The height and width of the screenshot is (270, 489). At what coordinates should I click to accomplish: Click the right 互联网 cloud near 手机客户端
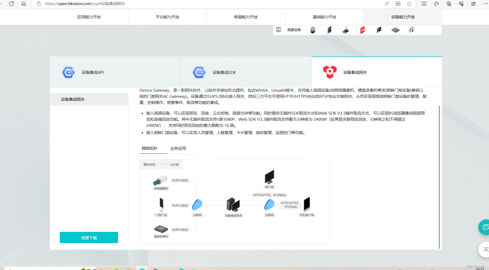click(x=269, y=205)
